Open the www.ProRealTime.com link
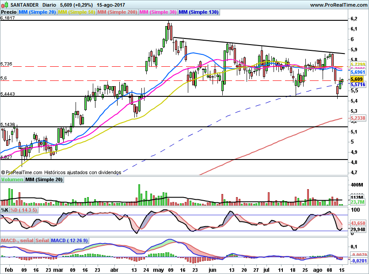This screenshot has width=369, height=274. [338, 5]
